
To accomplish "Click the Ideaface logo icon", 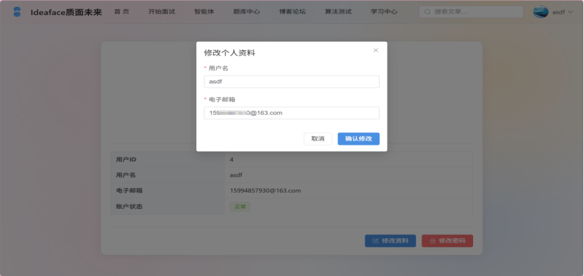I will tap(17, 12).
